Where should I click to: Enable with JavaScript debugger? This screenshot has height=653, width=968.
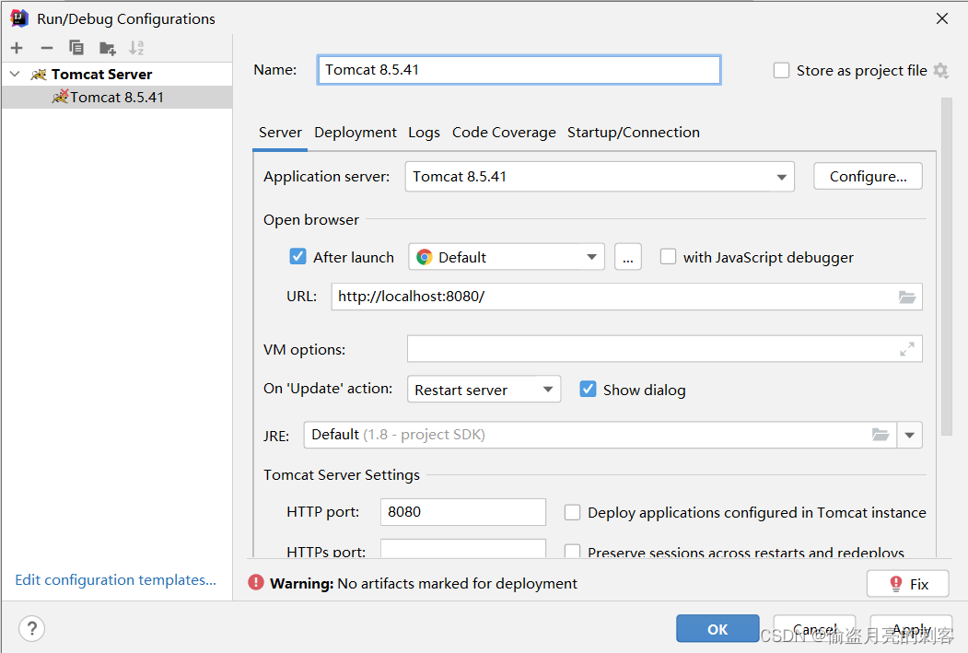pyautogui.click(x=667, y=256)
